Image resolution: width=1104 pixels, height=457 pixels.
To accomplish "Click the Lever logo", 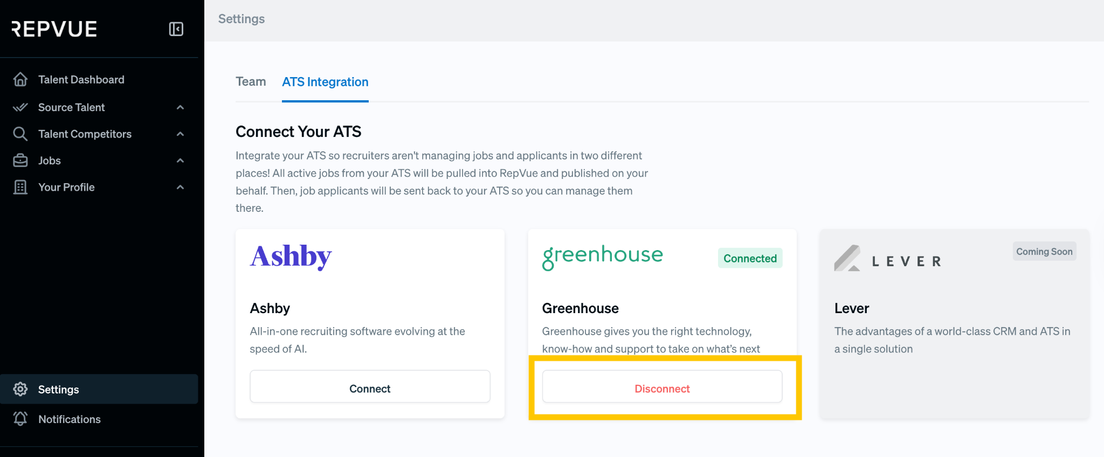I will pos(888,258).
